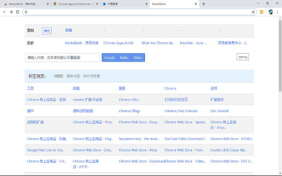Open Chrome 网上应用店 - 应用 bookmark
This screenshot has width=282, height=176.
[x=46, y=100]
